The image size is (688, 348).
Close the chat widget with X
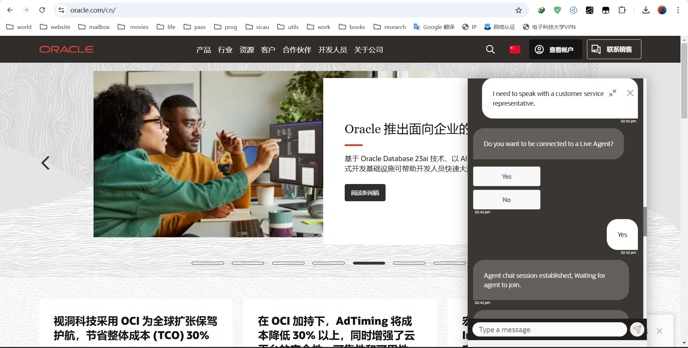(x=630, y=93)
